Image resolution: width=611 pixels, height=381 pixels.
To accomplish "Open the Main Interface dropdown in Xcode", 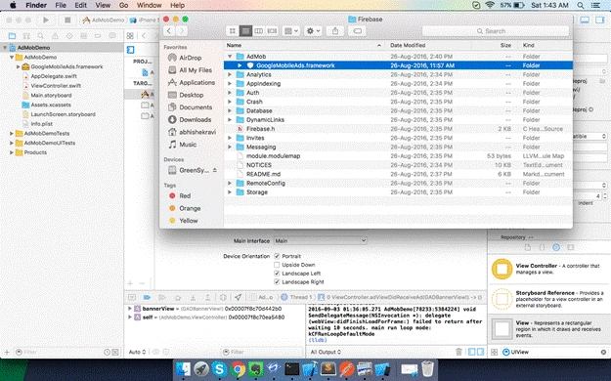I will [321, 240].
